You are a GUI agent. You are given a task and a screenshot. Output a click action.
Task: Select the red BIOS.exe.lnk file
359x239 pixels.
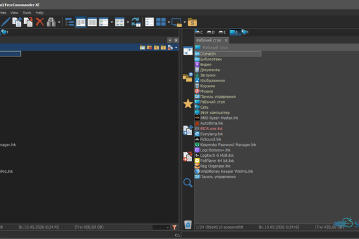pos(212,129)
